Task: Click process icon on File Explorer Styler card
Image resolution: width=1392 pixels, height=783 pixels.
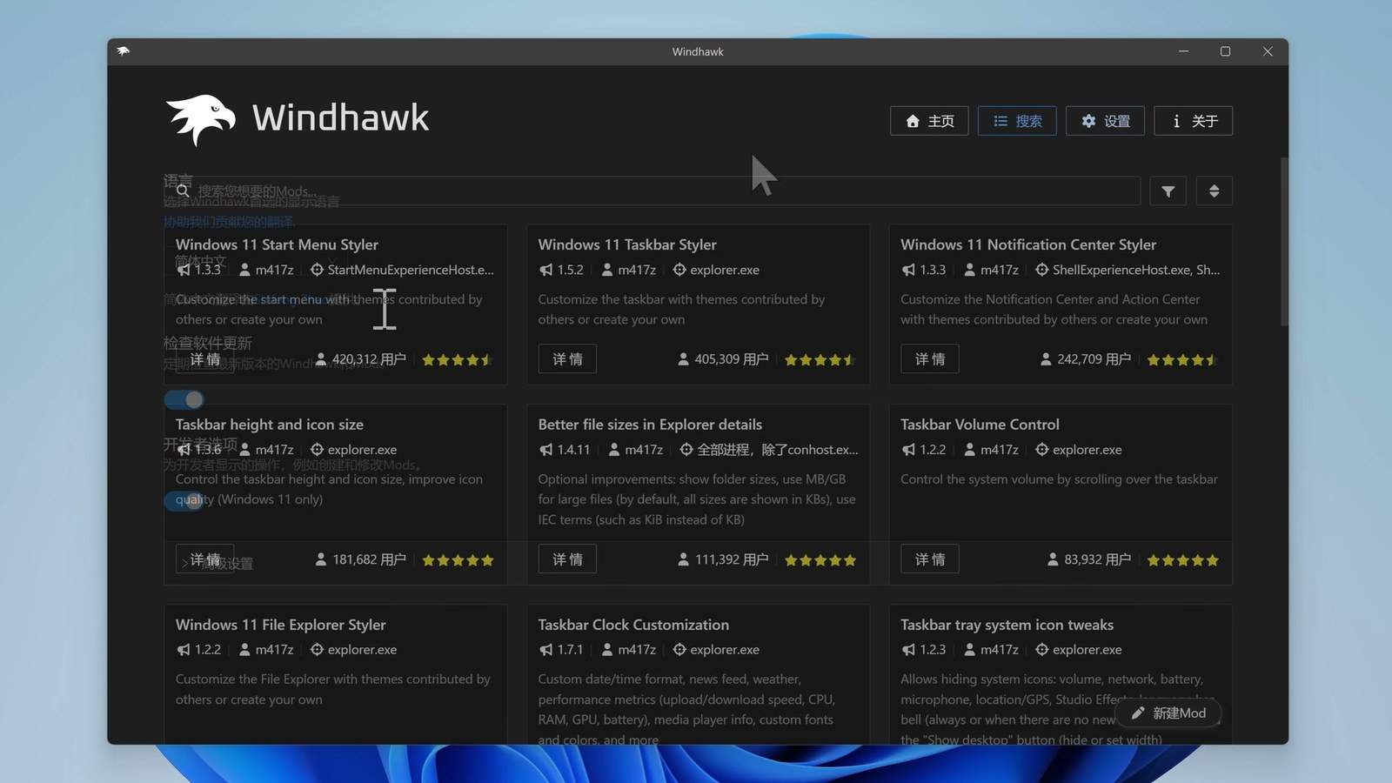Action: click(317, 650)
